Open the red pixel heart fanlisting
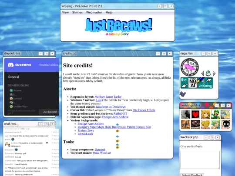Viewport: 235px width, 176px height. click(x=195, y=114)
